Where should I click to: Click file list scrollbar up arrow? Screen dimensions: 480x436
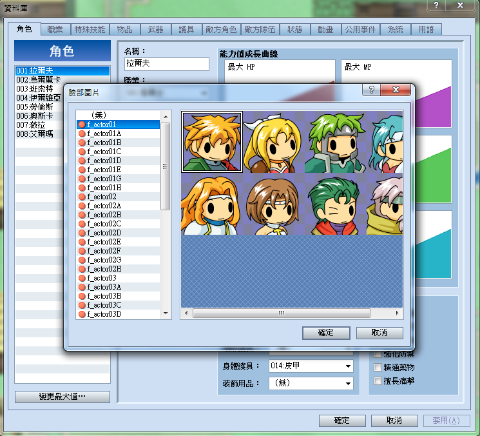point(166,117)
